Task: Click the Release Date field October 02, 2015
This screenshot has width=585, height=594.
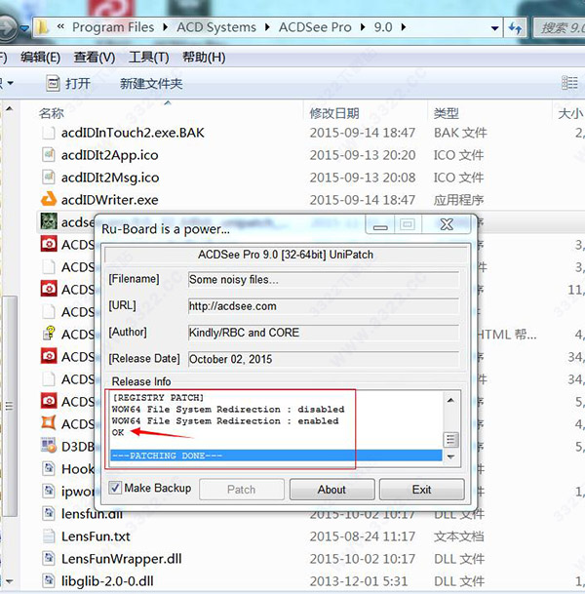Action: [x=324, y=359]
